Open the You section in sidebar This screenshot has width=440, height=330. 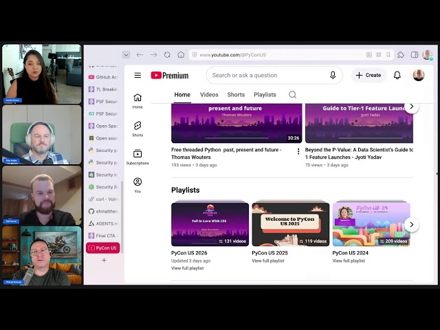point(137,185)
